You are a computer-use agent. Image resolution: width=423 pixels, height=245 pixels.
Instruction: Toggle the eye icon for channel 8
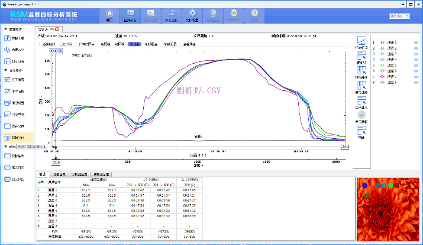pos(416,82)
